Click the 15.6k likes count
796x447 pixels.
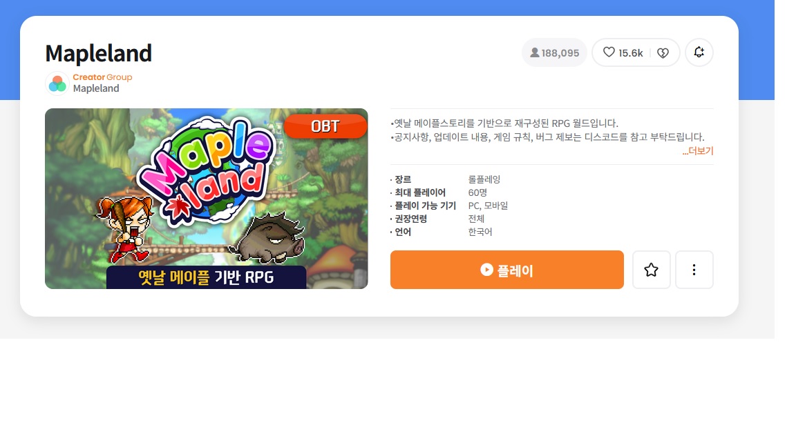click(x=630, y=53)
